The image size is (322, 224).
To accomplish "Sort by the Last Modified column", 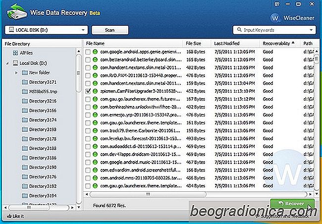I will [235, 43].
